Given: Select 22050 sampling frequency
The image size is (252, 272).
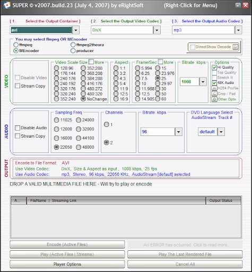Looking at the screenshot, I should (x=57, y=147).
